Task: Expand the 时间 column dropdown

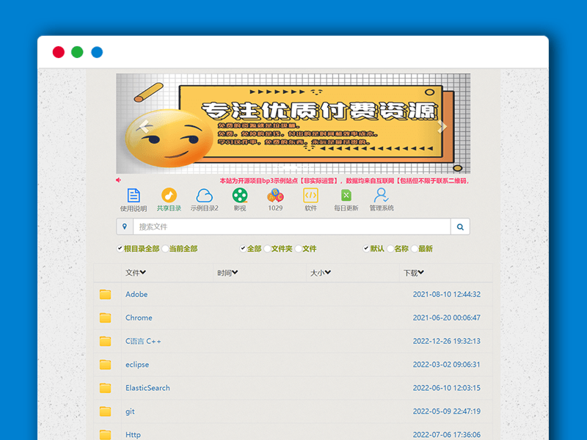Action: 227,273
